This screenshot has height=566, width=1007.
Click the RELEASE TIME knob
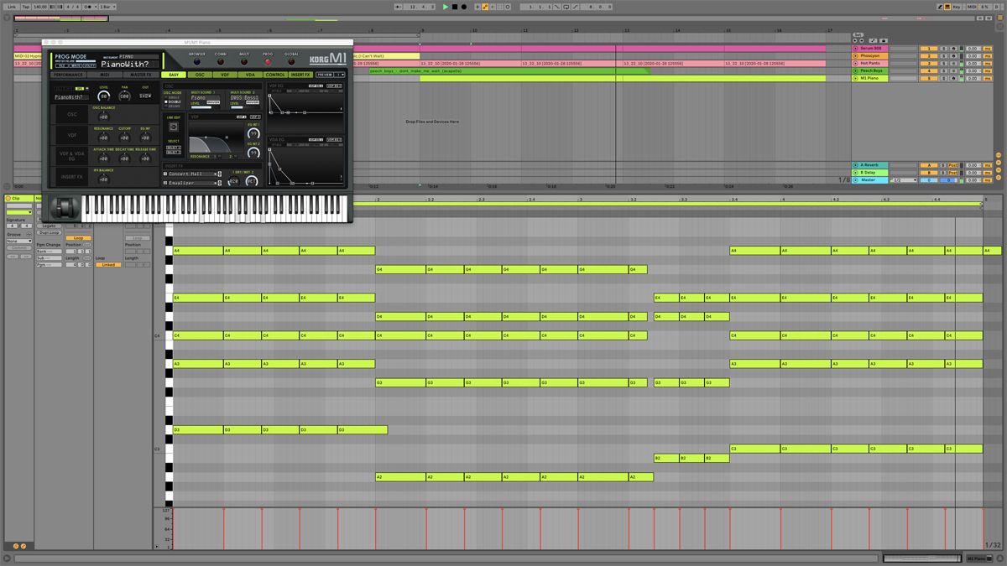(x=146, y=158)
